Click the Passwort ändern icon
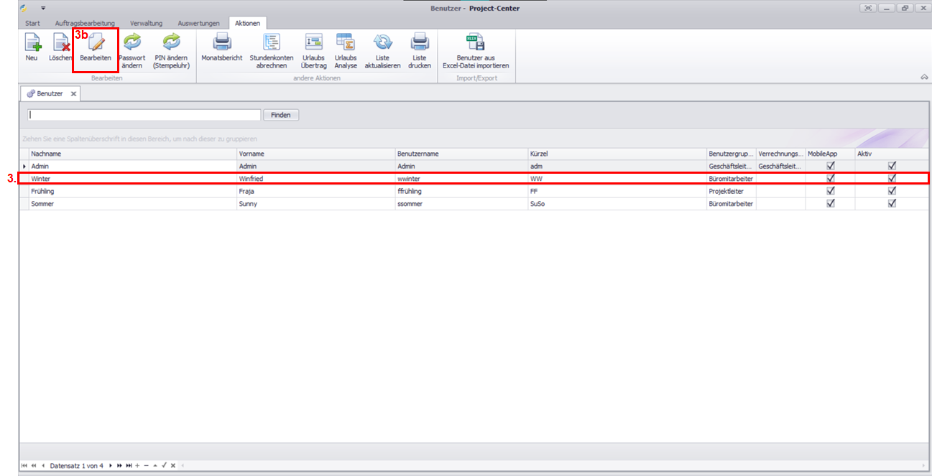 pos(132,44)
